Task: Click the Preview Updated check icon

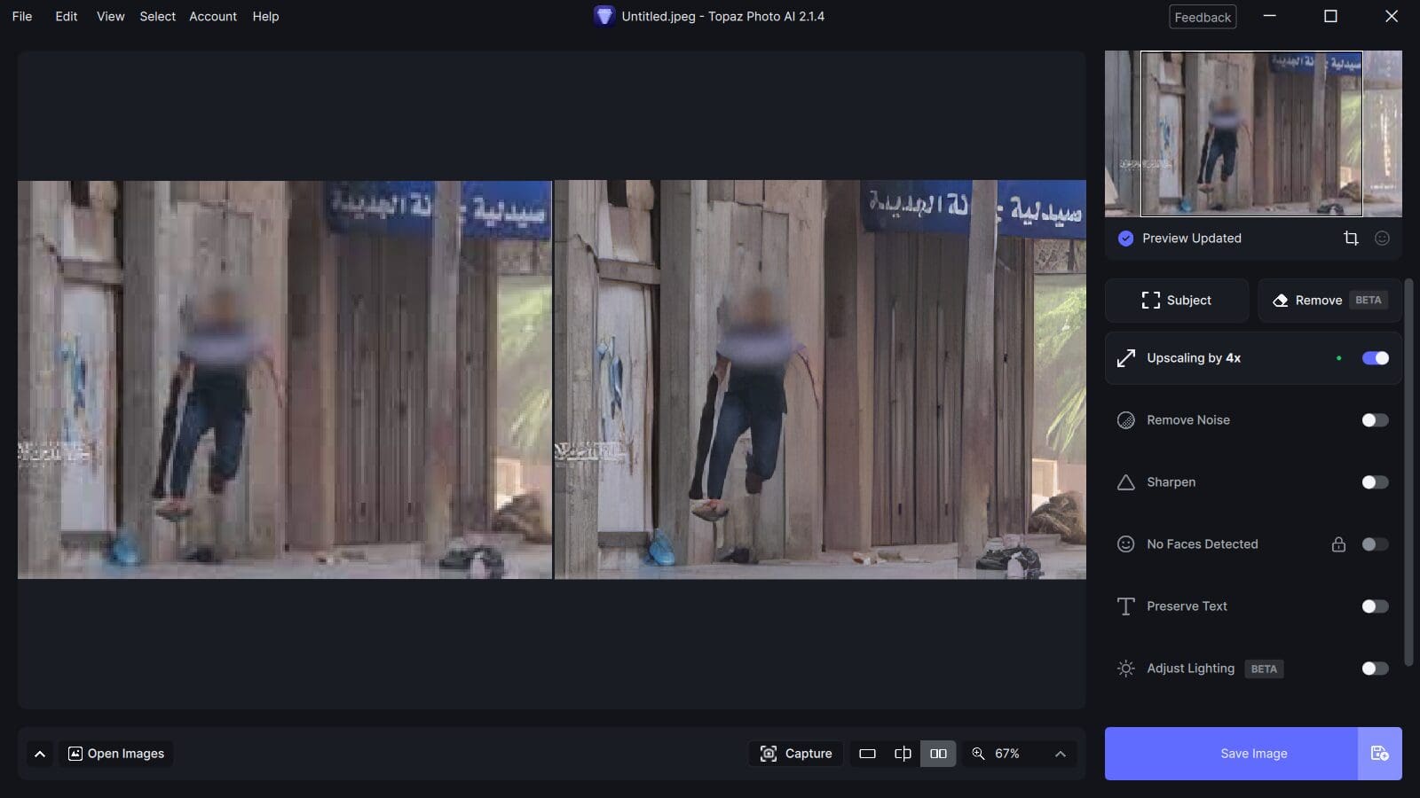Action: [x=1125, y=238]
